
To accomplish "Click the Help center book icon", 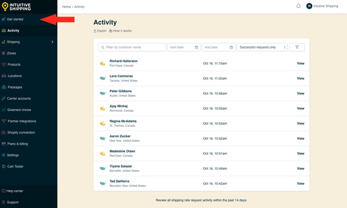I will pyautogui.click(x=4, y=191).
